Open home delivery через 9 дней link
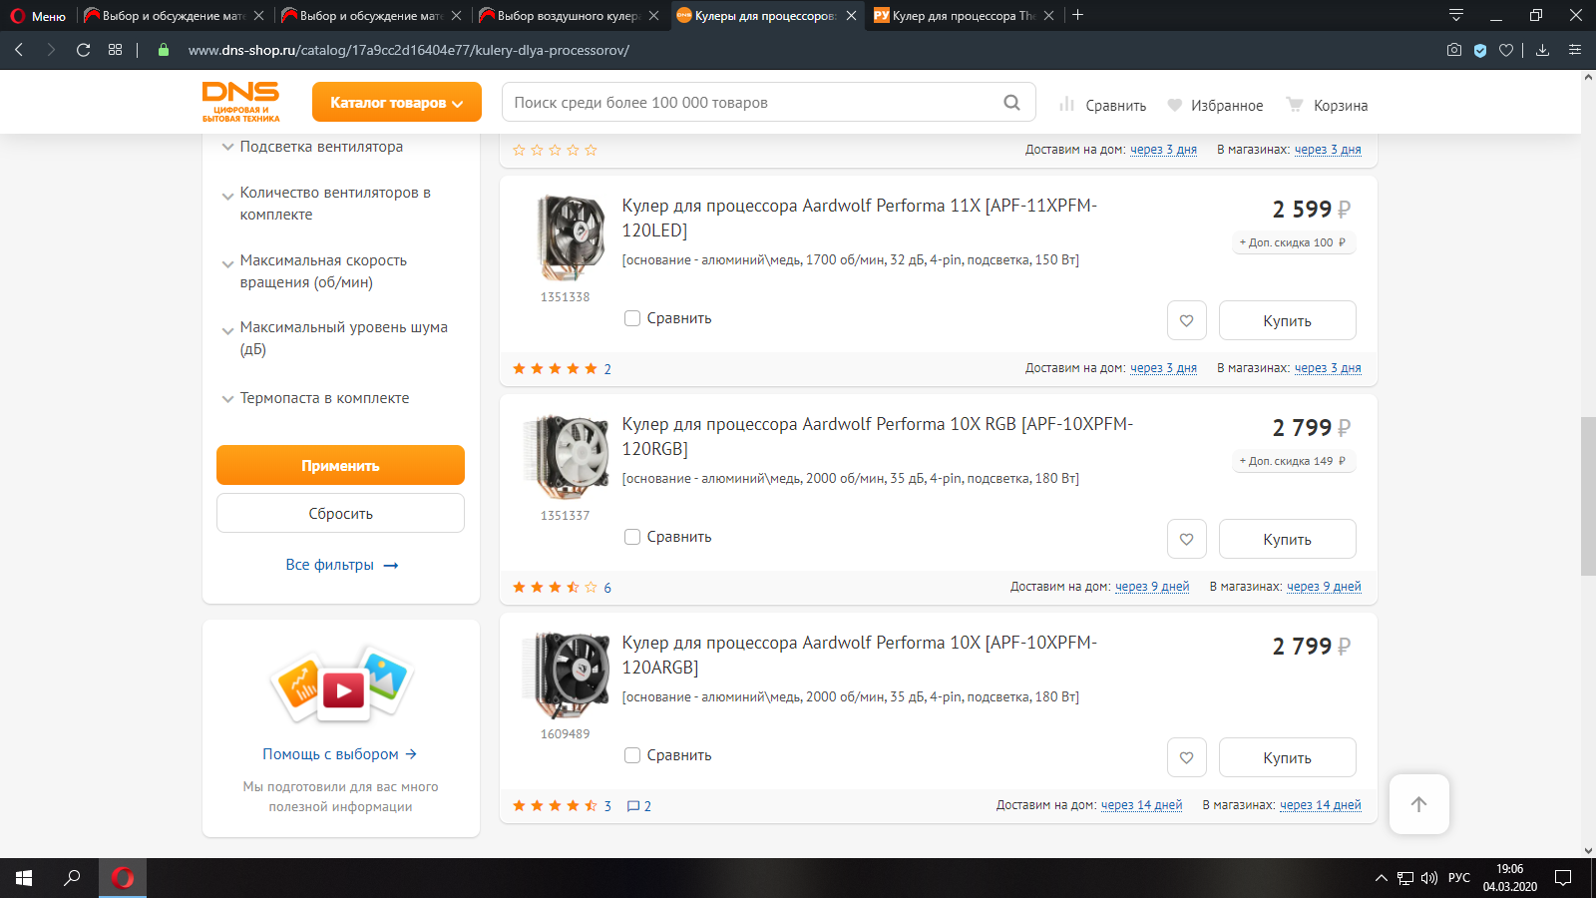Screen dimensions: 1596x898 click(x=1152, y=587)
